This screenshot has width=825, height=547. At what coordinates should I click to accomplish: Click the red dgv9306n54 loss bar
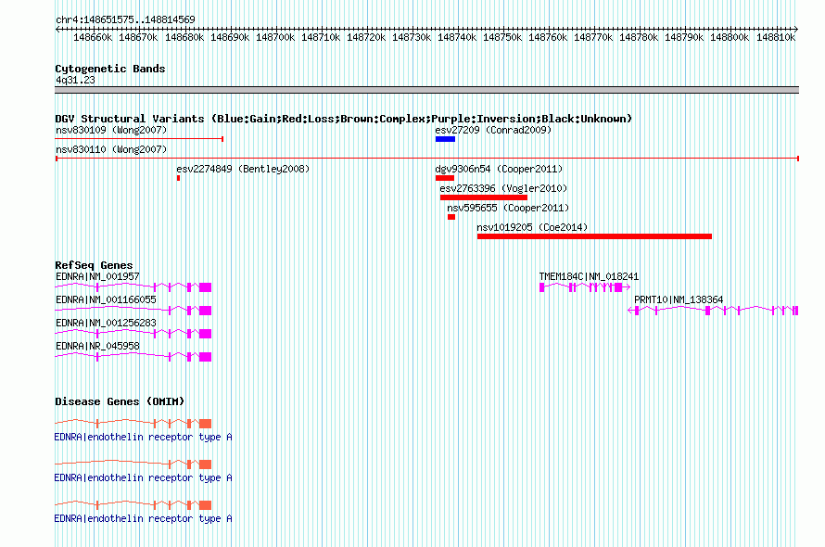click(445, 178)
